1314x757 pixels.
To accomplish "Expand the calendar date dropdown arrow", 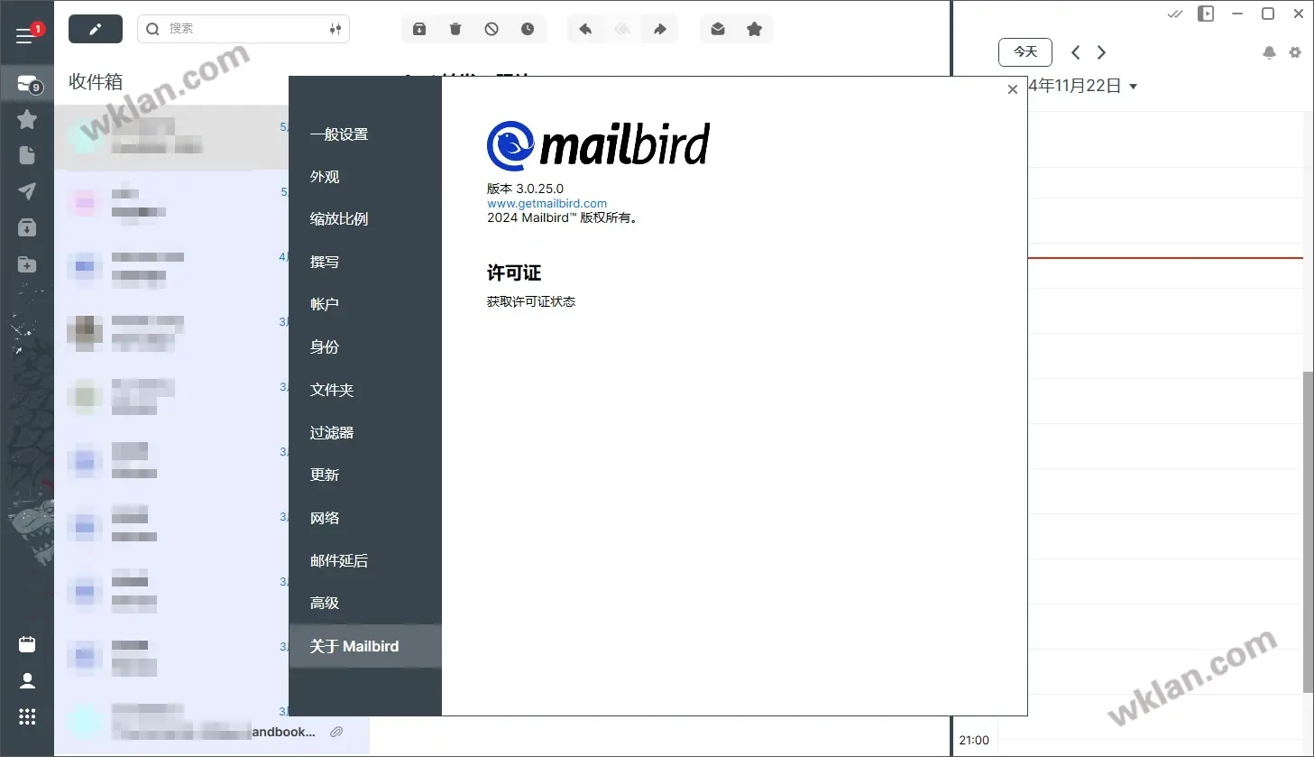I will coord(1133,87).
